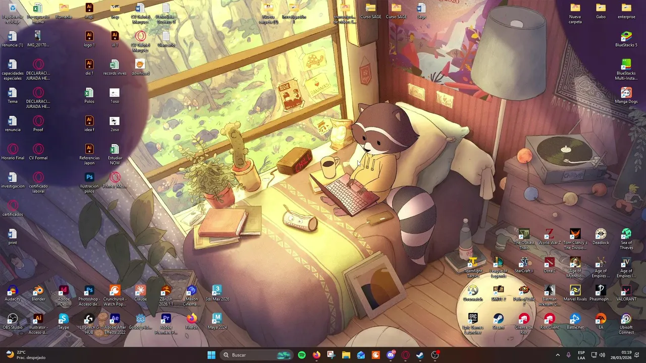The height and width of the screenshot is (363, 646).
Task: Open the Crunchyroll desktop shortcut
Action: pyautogui.click(x=115, y=296)
